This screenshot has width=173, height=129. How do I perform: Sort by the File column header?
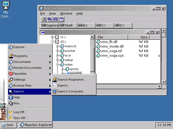pyautogui.click(x=112, y=37)
